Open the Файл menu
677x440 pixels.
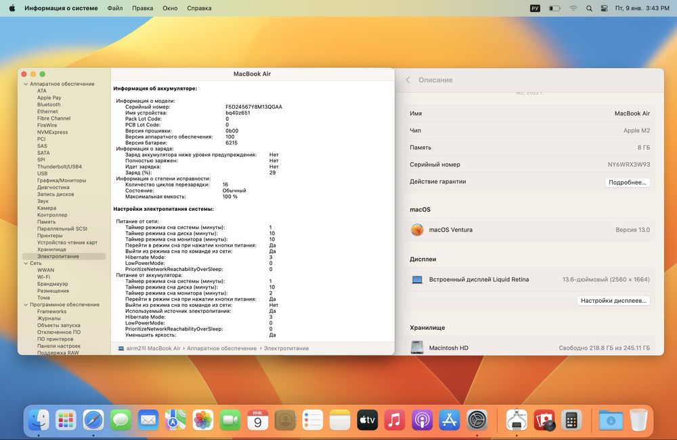click(115, 8)
